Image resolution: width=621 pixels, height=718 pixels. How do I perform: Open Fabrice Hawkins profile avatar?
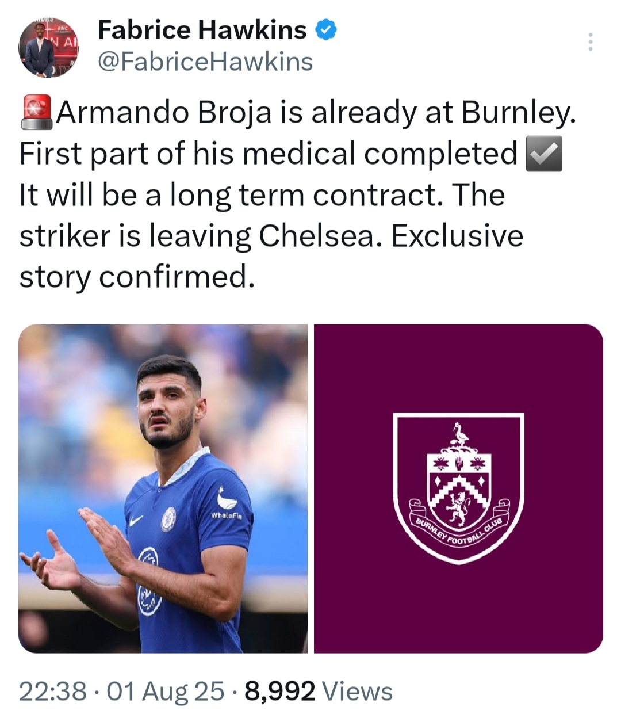48,48
